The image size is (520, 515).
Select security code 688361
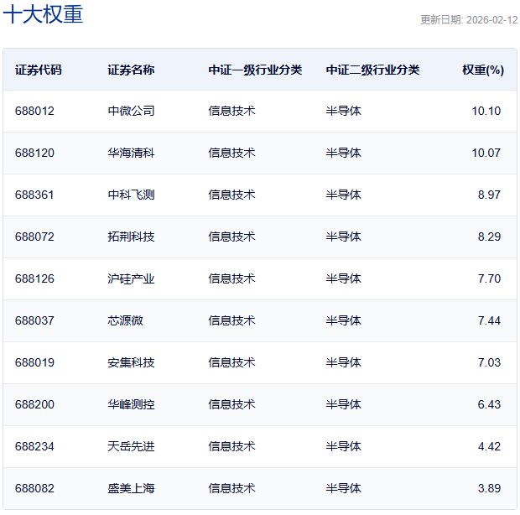[34, 195]
